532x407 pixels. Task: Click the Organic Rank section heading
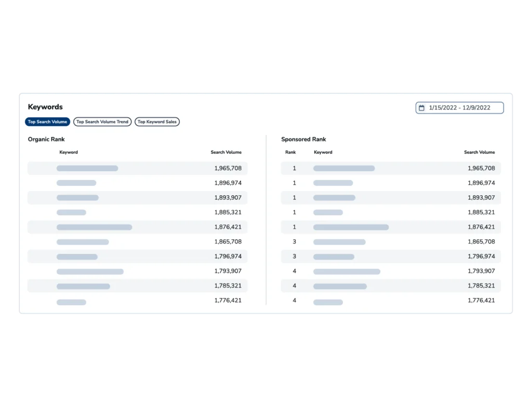46,139
